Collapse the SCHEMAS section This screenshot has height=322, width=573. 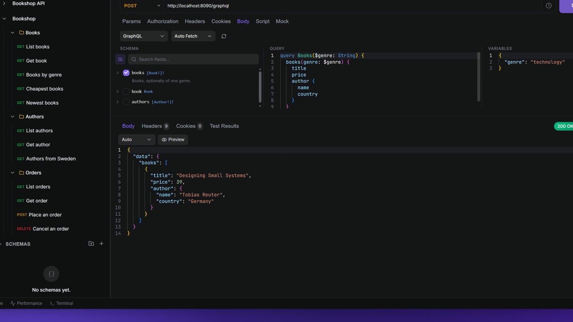pyautogui.click(x=1, y=244)
